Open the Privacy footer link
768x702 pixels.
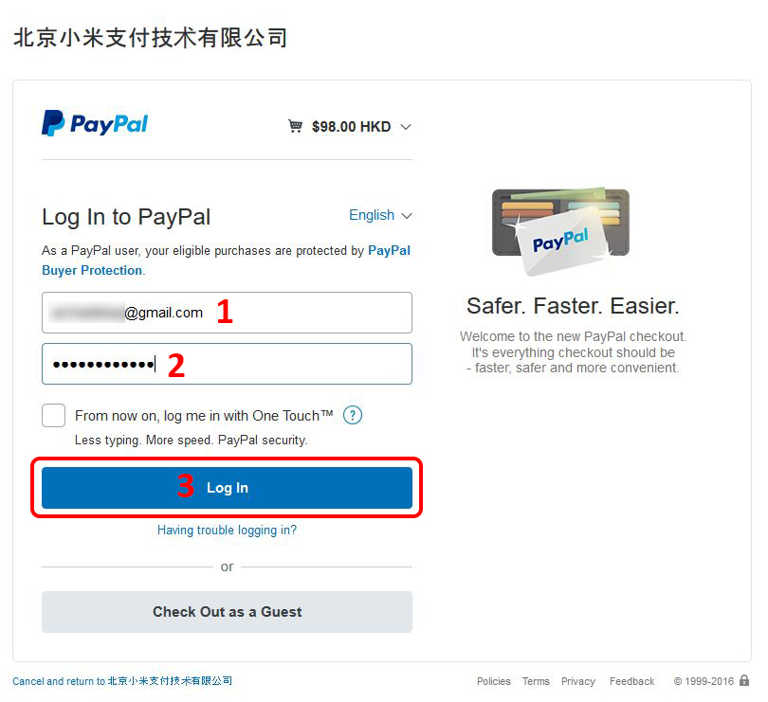(x=578, y=681)
